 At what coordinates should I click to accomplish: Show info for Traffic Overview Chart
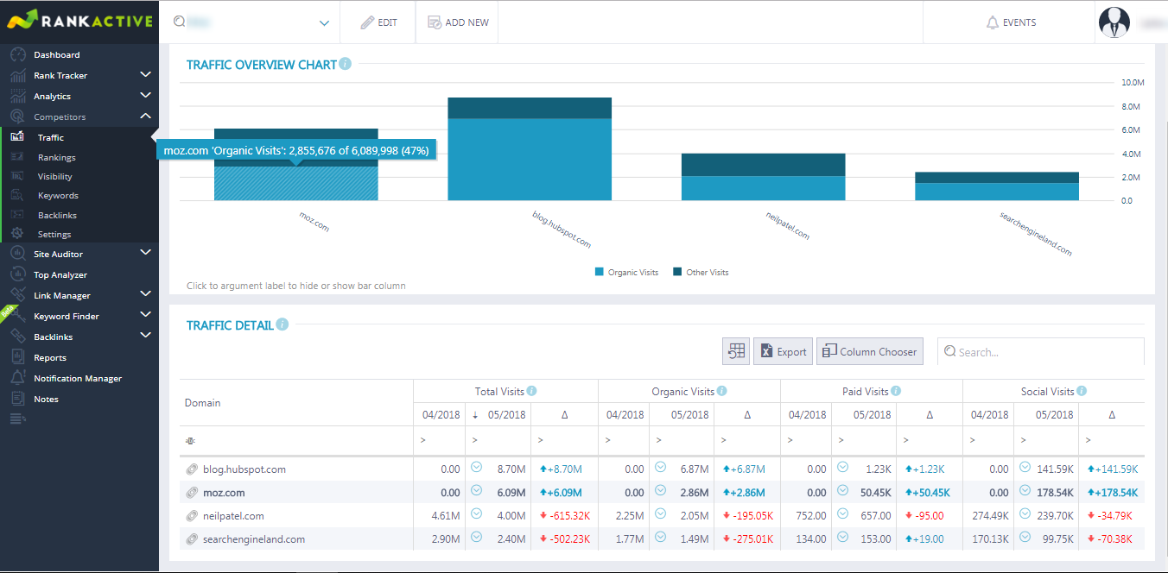pos(346,64)
